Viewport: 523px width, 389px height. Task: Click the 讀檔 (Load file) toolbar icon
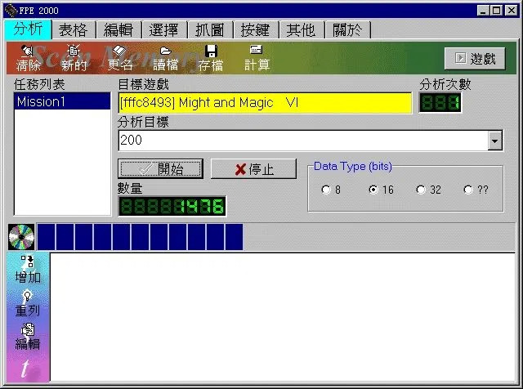pyautogui.click(x=166, y=58)
